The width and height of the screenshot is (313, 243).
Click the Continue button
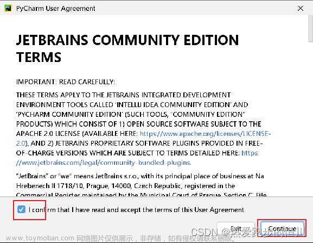282,229
